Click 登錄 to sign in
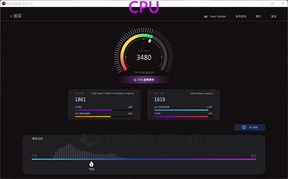 click(274, 17)
